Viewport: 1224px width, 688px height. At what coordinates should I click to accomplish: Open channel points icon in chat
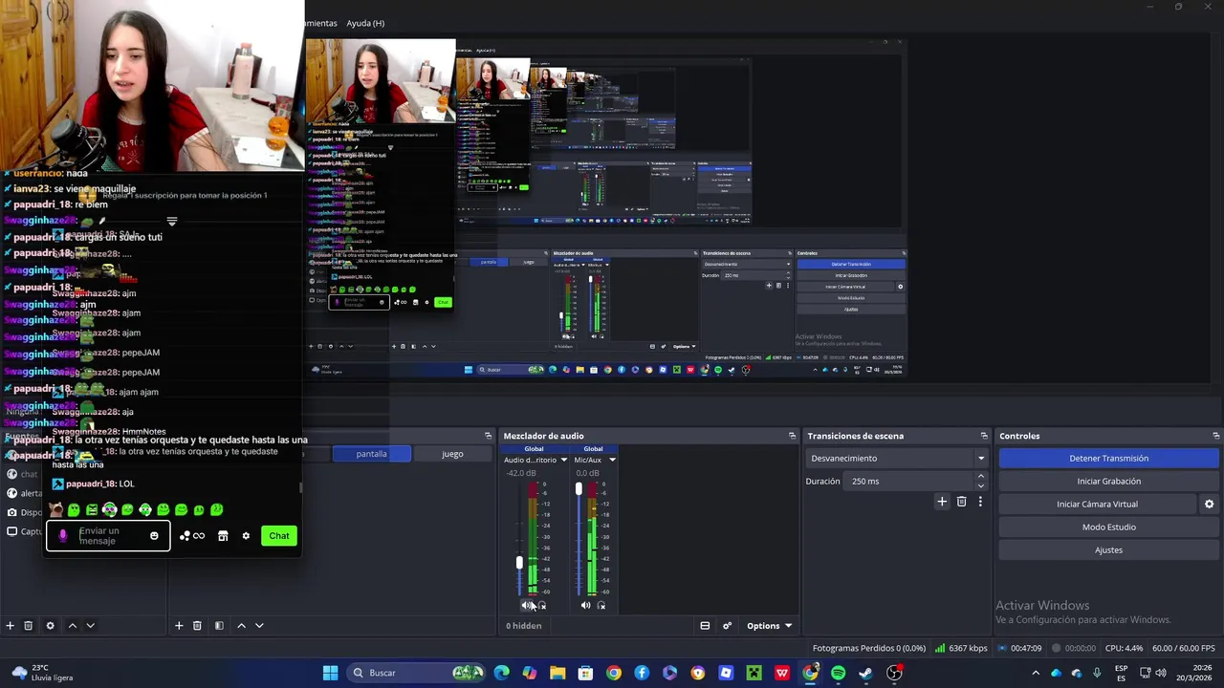[x=191, y=536]
